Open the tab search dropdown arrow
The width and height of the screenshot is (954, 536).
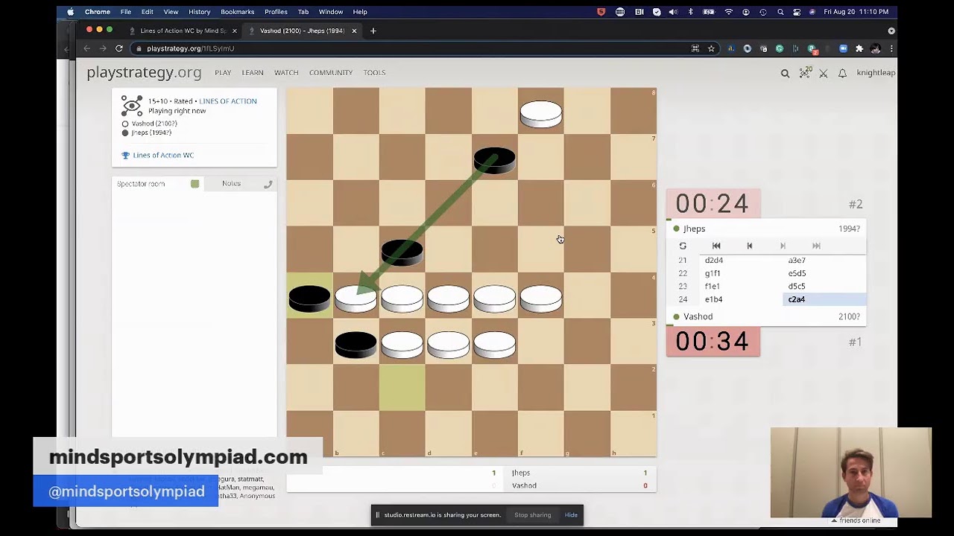pyautogui.click(x=891, y=31)
